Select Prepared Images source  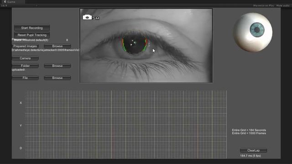(x=25, y=46)
